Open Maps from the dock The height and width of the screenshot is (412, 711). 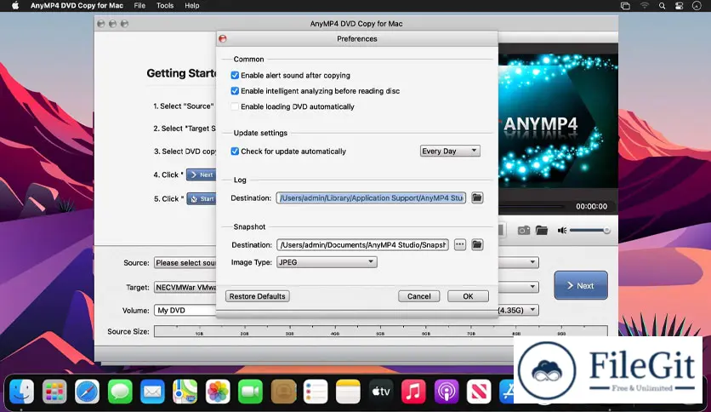pos(185,391)
